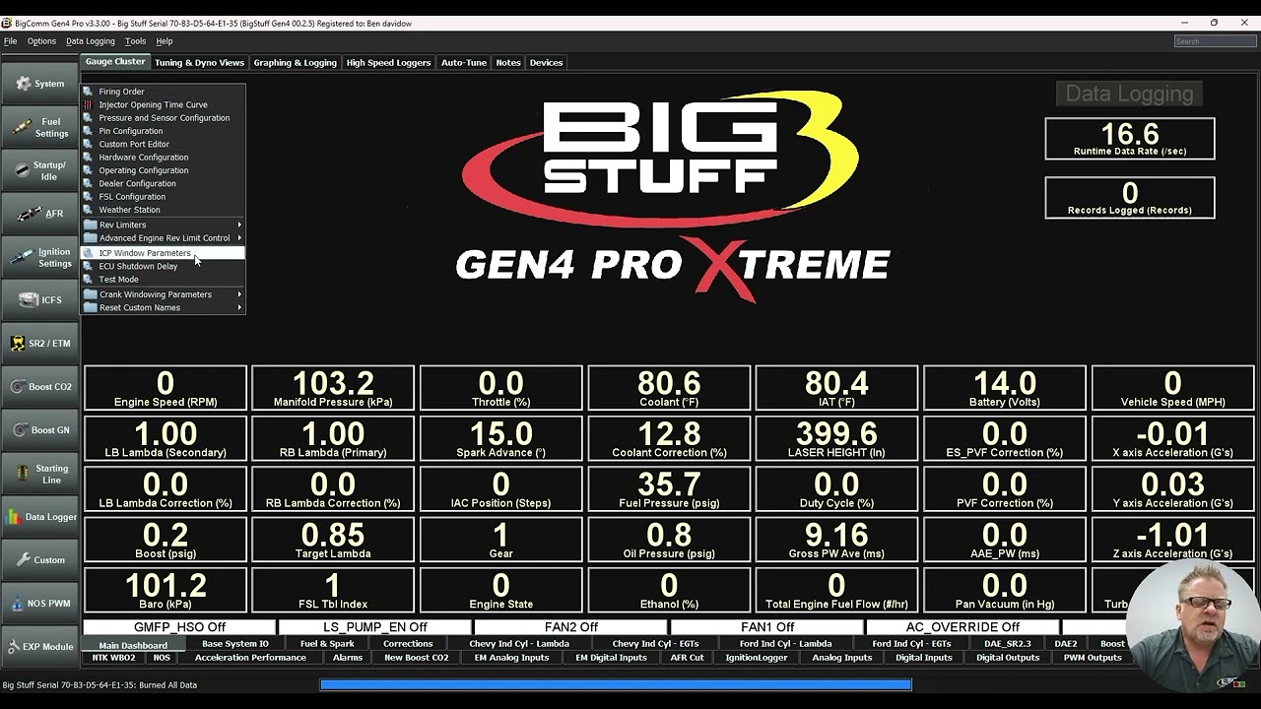Click the blue progress bar in status bar
The height and width of the screenshot is (709, 1261).
pos(616,684)
